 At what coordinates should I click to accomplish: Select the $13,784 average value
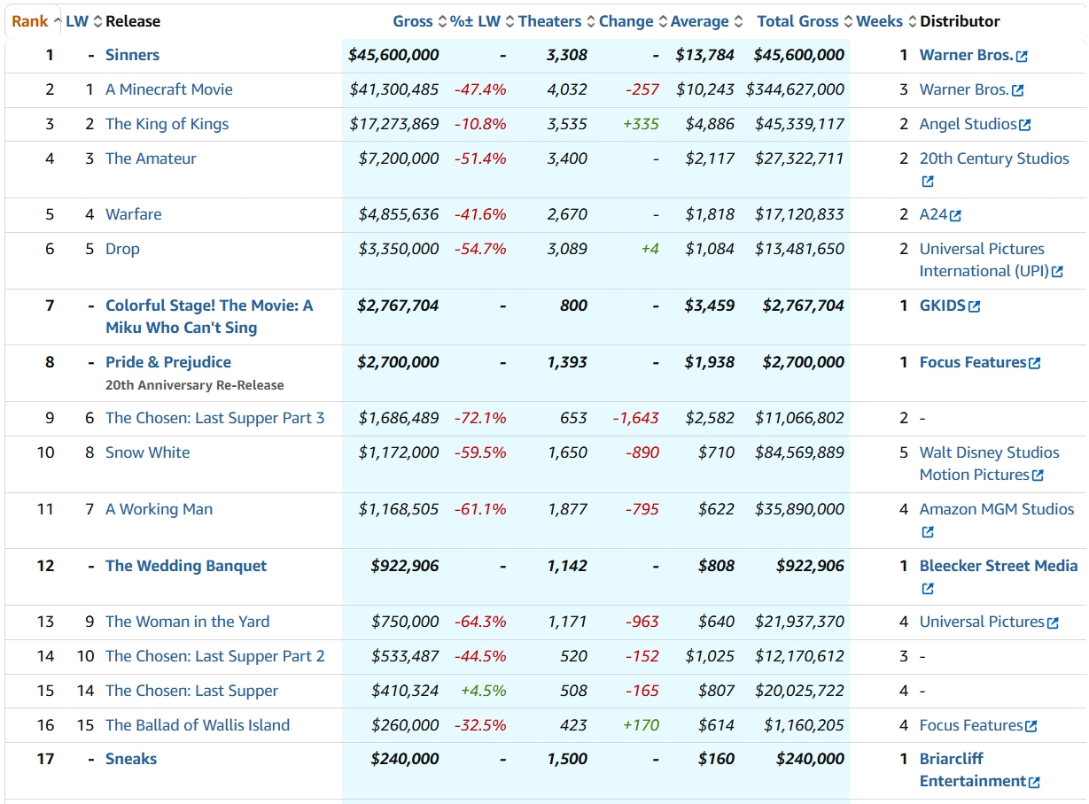(x=705, y=55)
